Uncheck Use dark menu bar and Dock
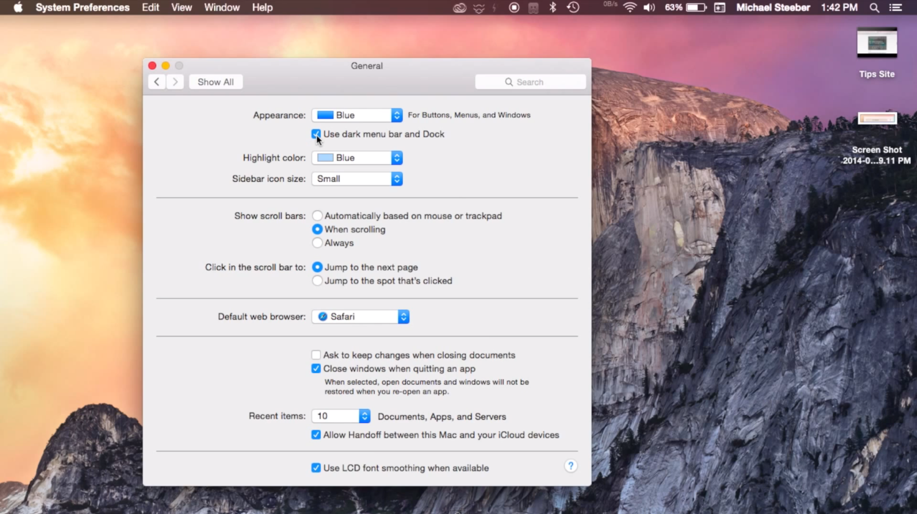Screen dimensions: 917x514 (x=316, y=134)
